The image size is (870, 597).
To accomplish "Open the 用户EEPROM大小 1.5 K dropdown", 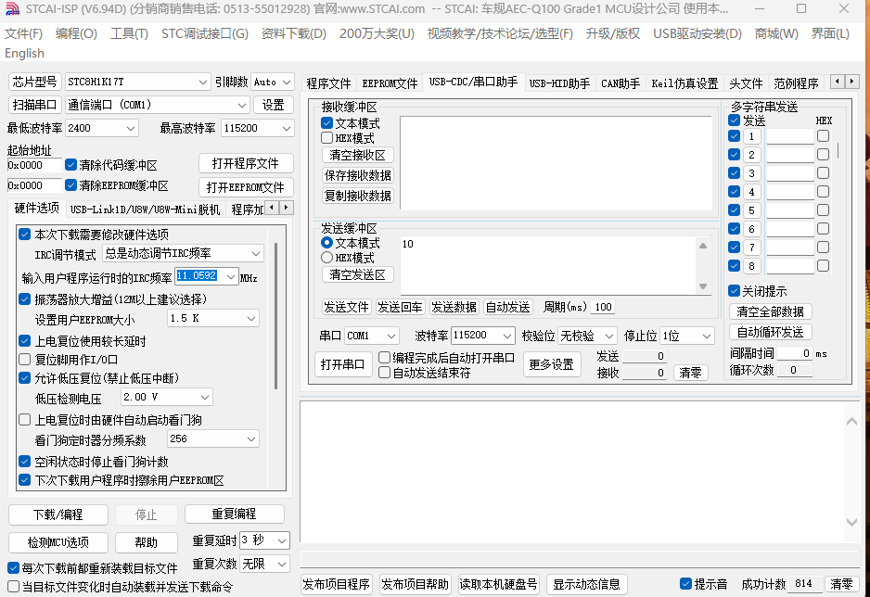I will (251, 318).
